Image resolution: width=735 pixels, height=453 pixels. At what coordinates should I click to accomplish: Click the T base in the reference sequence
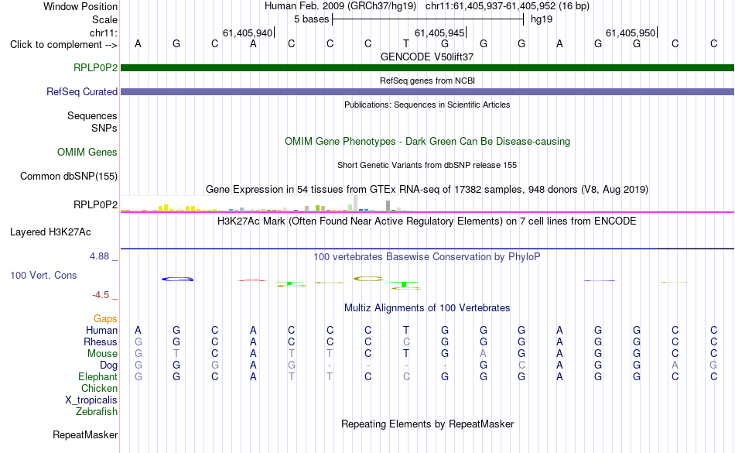click(406, 43)
